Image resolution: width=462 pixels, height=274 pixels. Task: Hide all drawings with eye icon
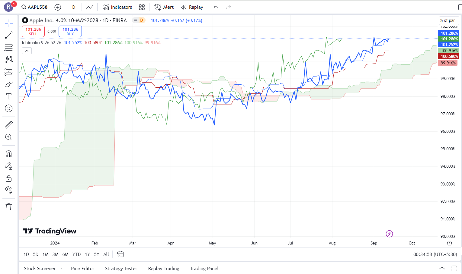point(9,190)
